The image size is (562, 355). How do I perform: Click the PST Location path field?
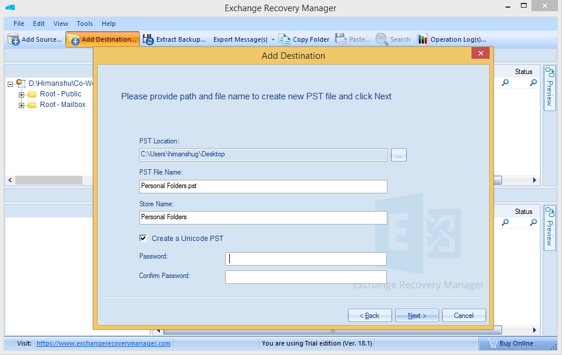pos(263,155)
